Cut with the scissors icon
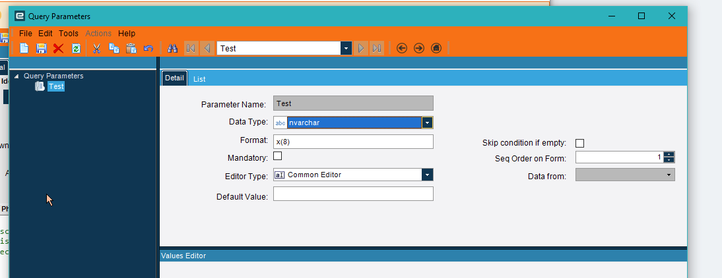The image size is (722, 278). [96, 48]
